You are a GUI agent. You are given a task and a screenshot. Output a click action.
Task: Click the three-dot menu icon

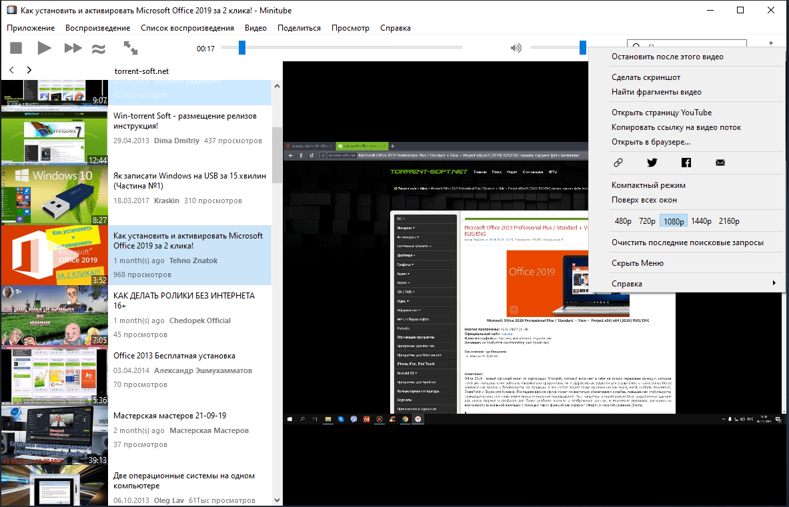[x=771, y=44]
